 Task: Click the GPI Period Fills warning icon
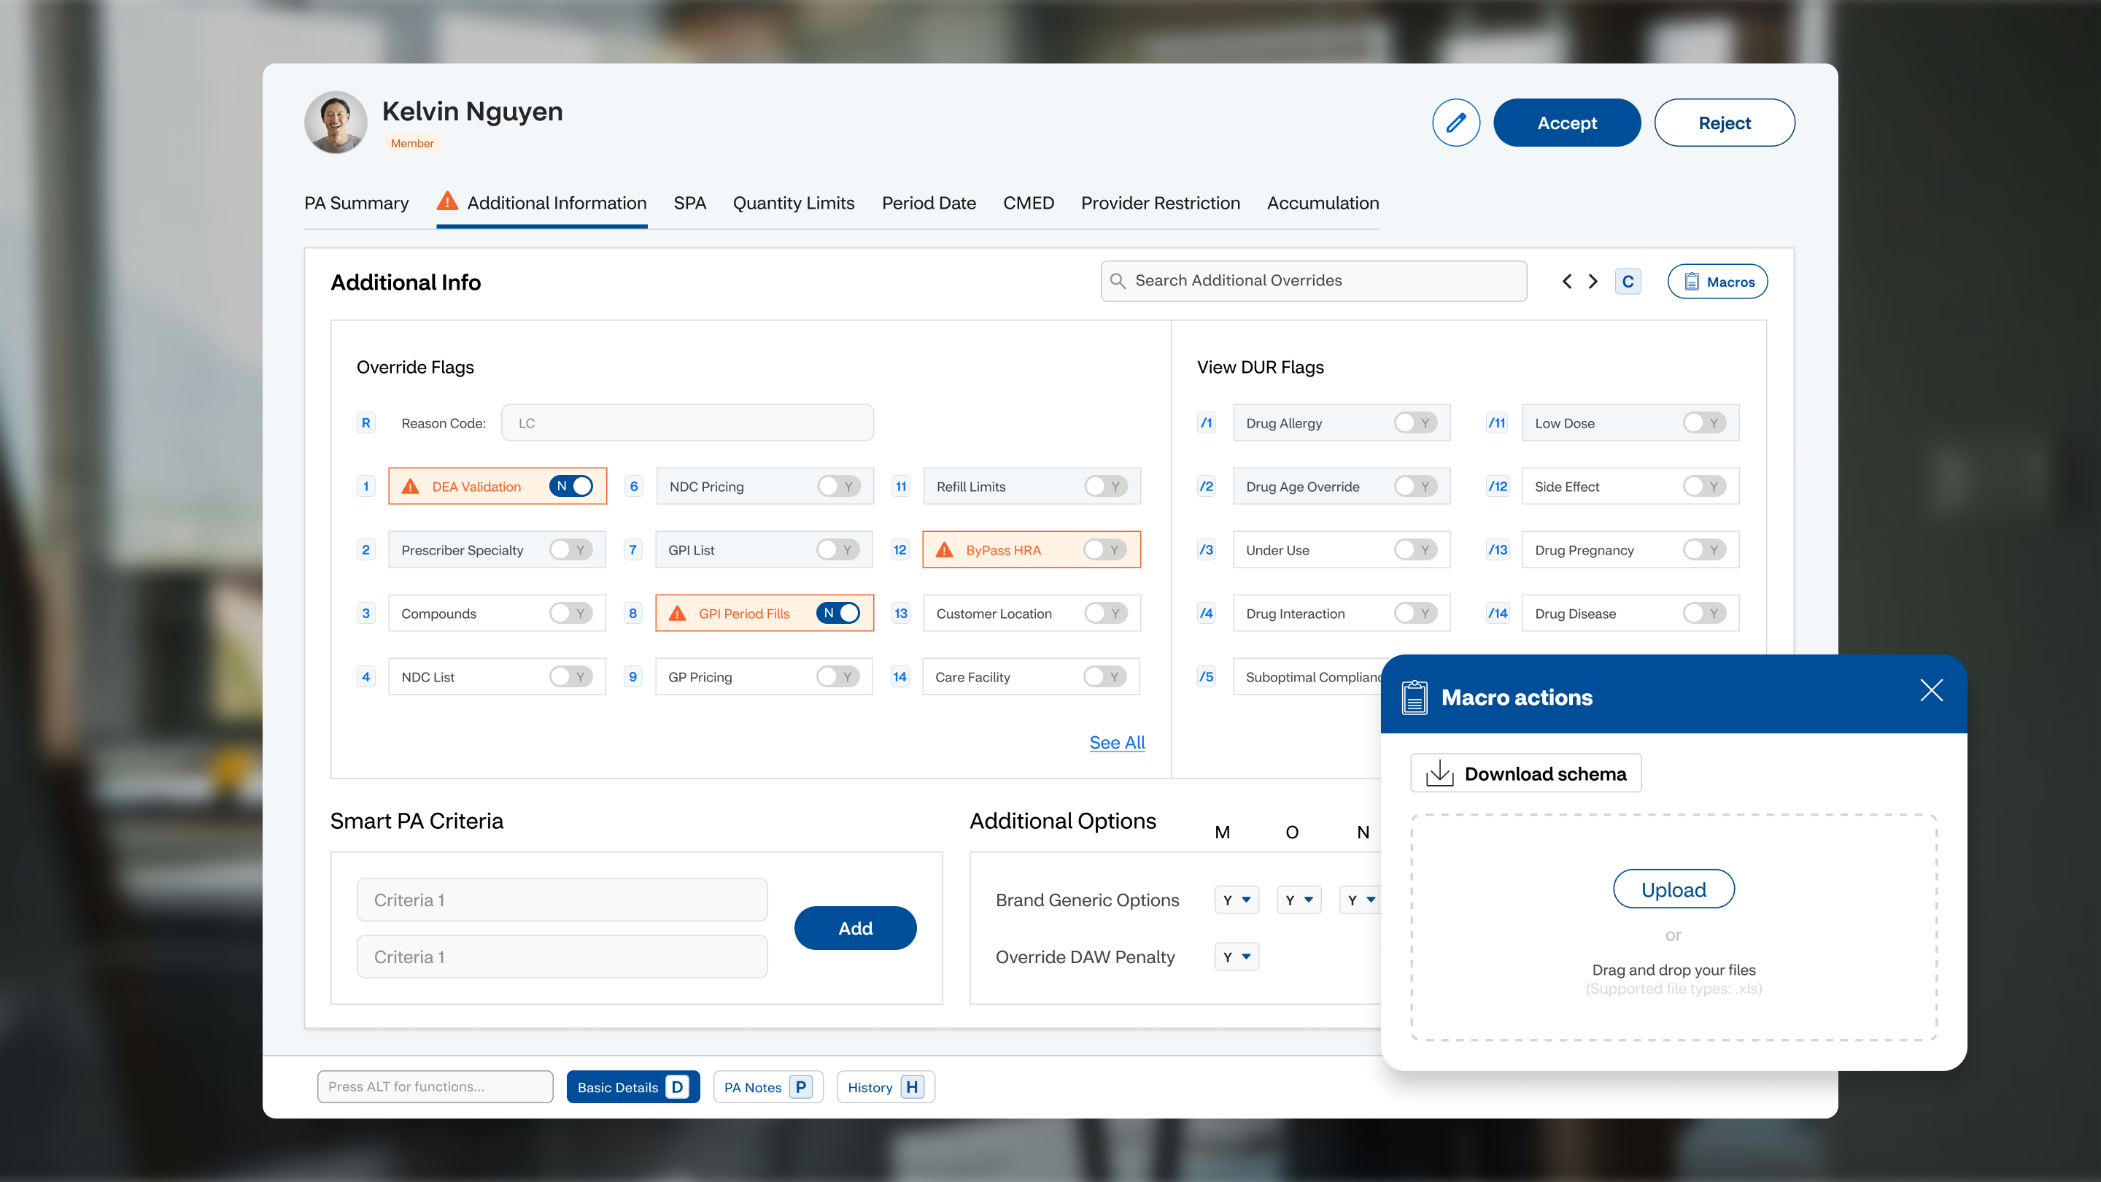[678, 614]
